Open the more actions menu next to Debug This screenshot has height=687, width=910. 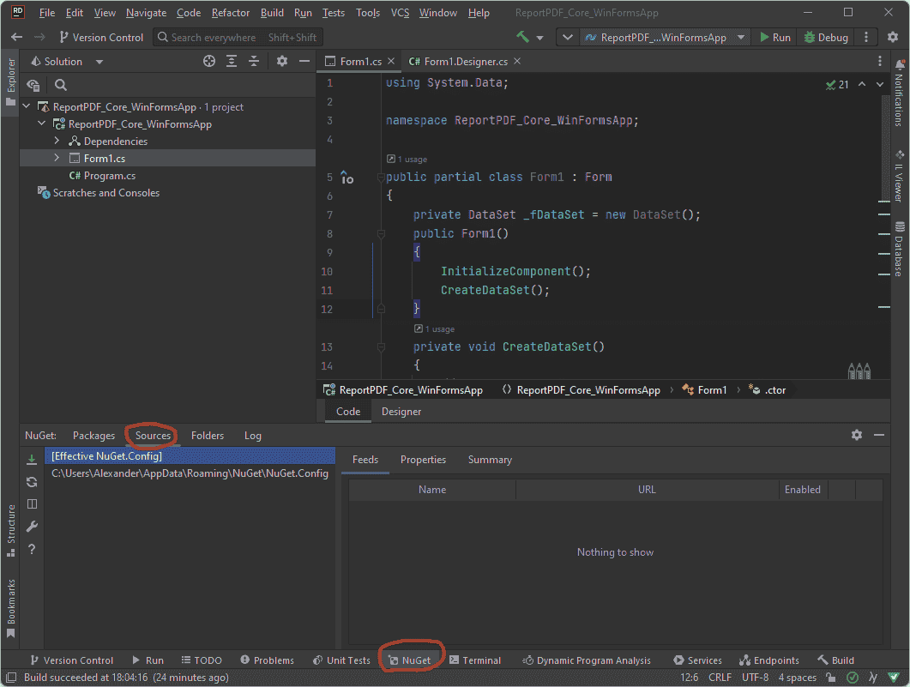point(866,37)
